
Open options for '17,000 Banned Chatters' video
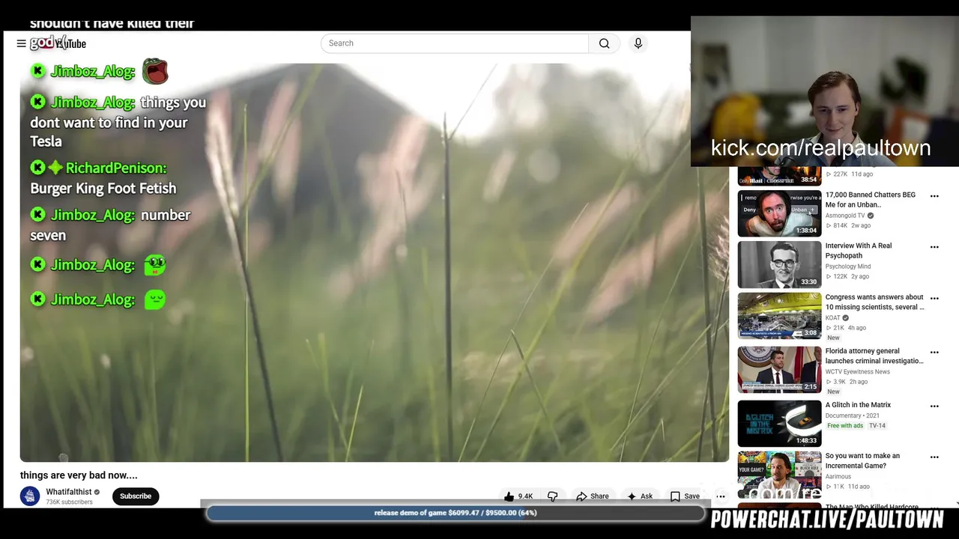(934, 196)
